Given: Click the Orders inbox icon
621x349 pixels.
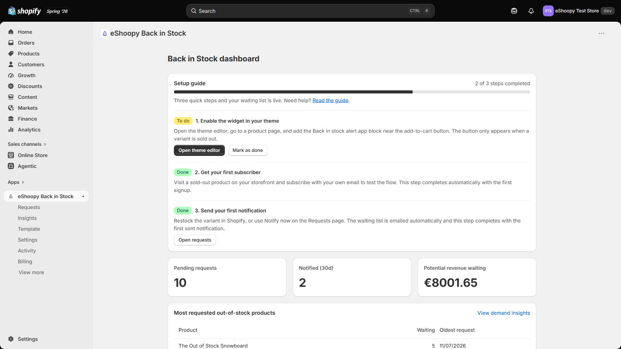Looking at the screenshot, I should click(11, 43).
